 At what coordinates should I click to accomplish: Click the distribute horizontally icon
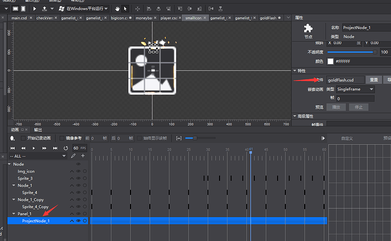(211, 9)
